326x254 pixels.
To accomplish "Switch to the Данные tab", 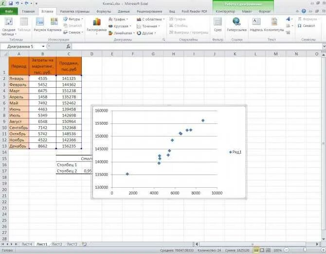I will [124, 12].
